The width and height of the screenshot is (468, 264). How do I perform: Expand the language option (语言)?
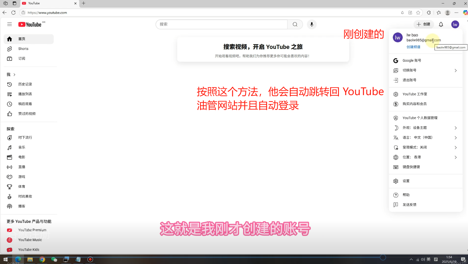pos(425,137)
